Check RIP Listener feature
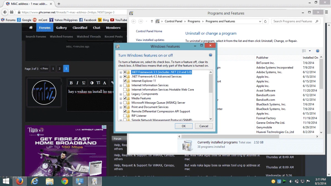The height and width of the screenshot is (186, 331). tap(125, 116)
